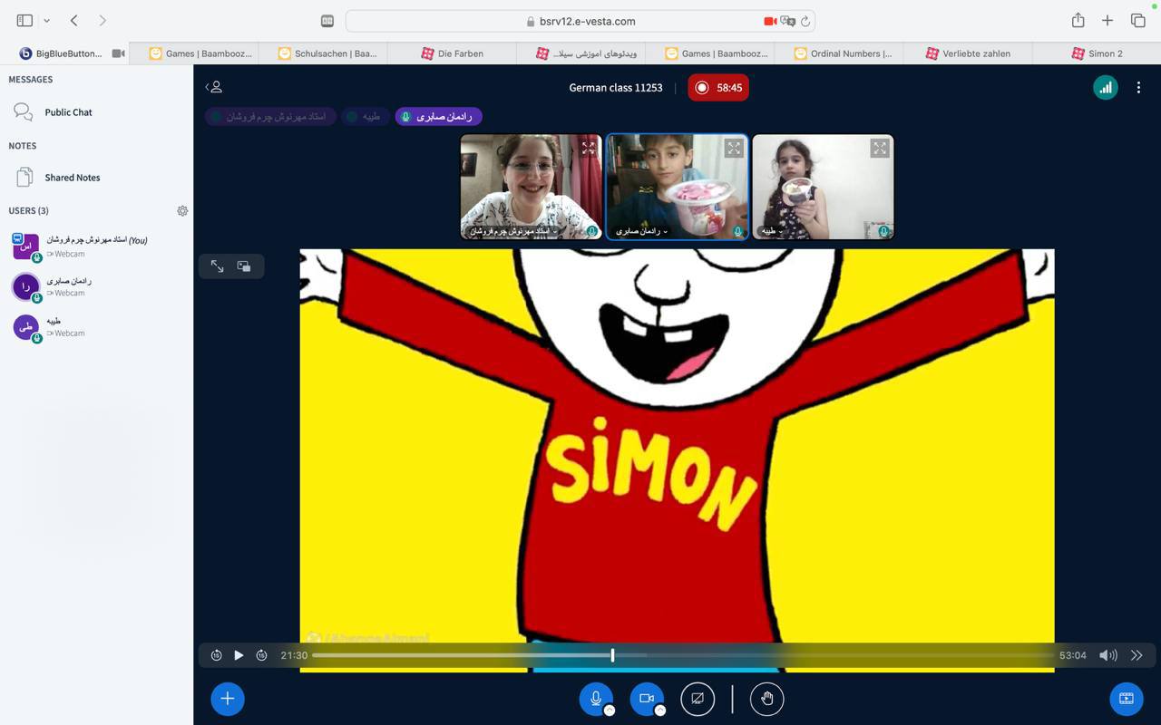Screen dimensions: 1161x725
Task: Open the Shared Notes
Action: pyautogui.click(x=96, y=178)
